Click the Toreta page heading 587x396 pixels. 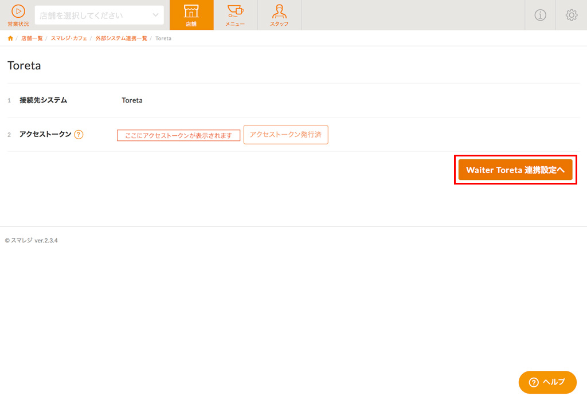point(24,65)
